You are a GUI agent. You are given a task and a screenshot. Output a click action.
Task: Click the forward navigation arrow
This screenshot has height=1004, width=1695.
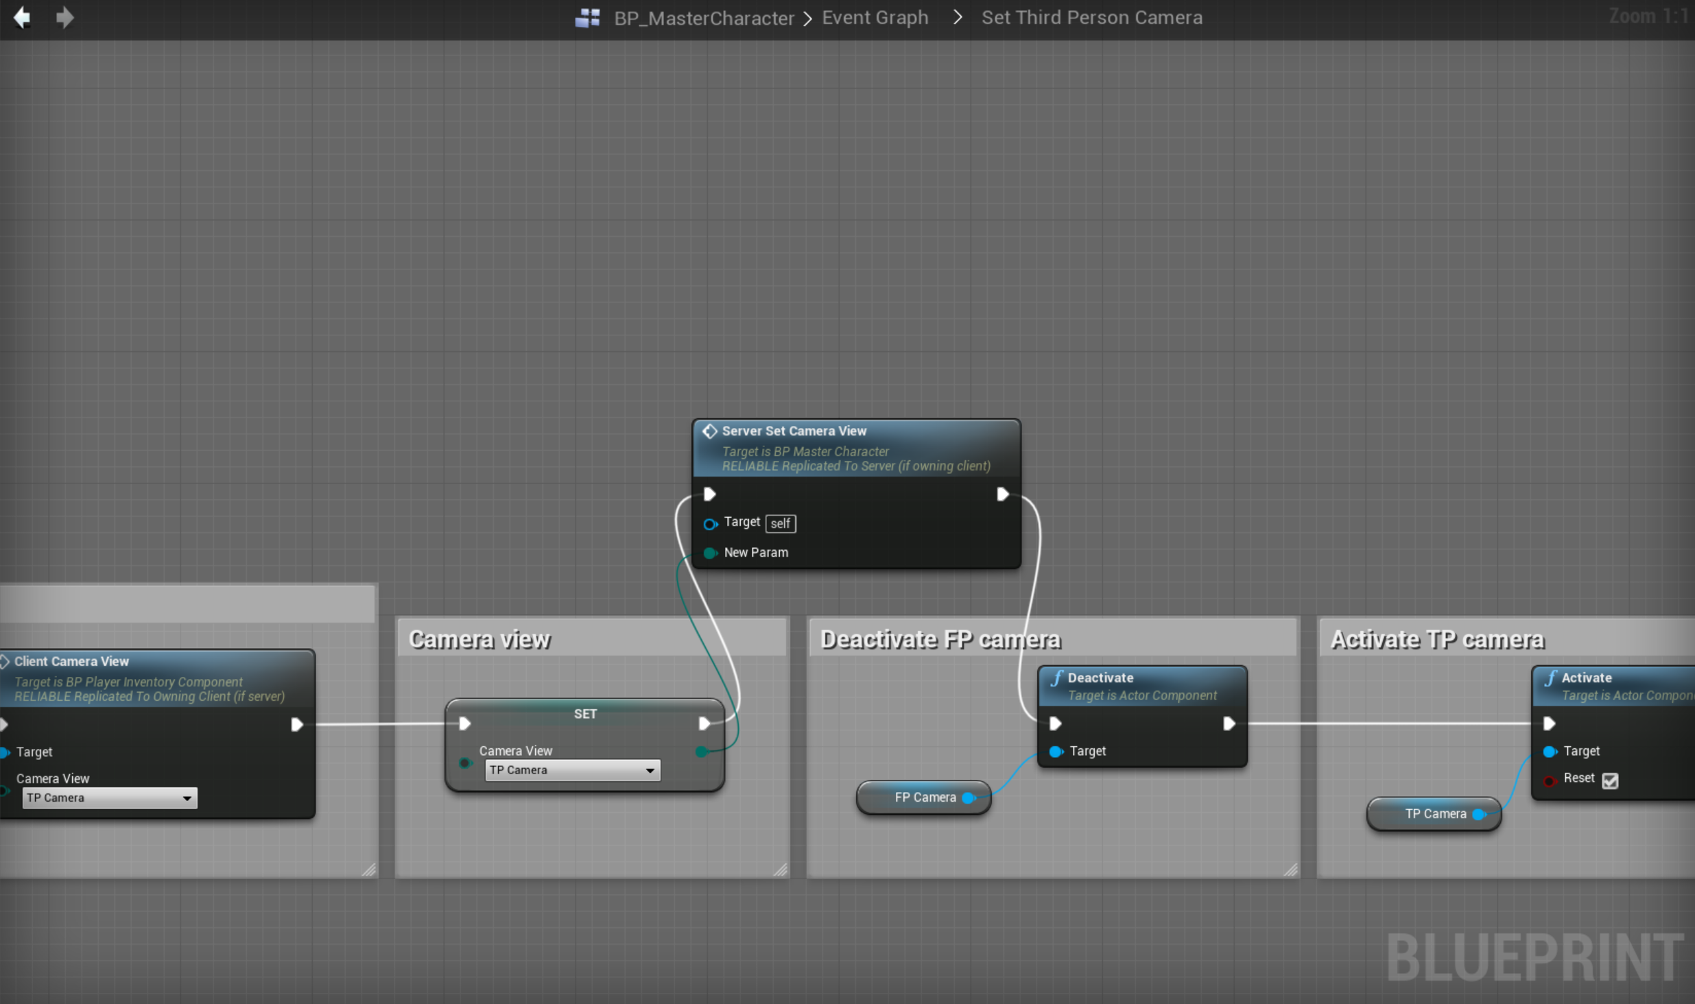(x=64, y=18)
